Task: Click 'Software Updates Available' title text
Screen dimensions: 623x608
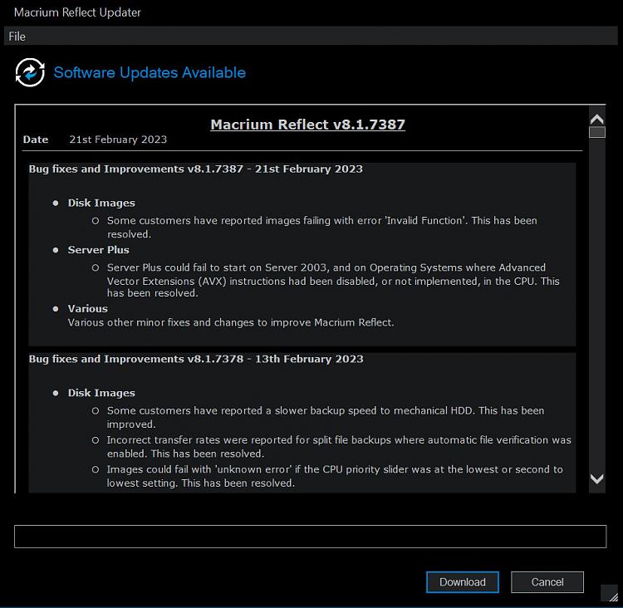Action: (x=150, y=73)
